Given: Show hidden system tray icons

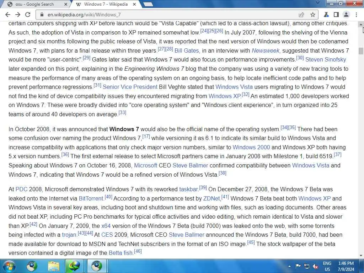Looking at the screenshot, I should click(x=289, y=266).
